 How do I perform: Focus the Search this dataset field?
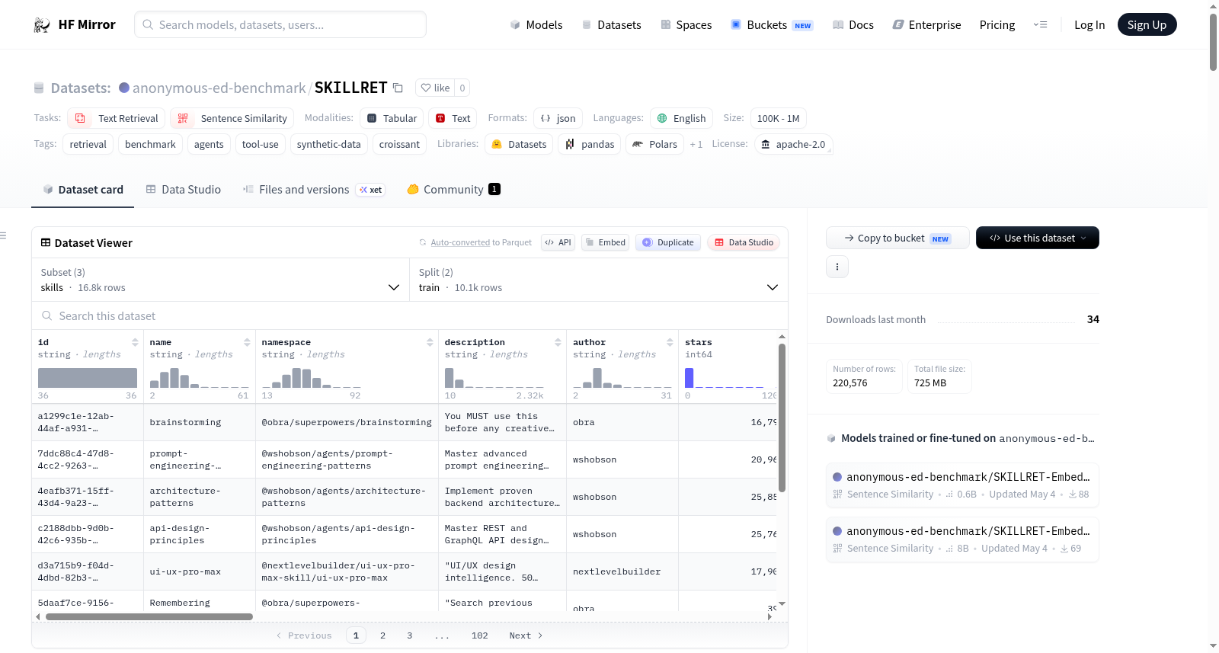click(410, 316)
